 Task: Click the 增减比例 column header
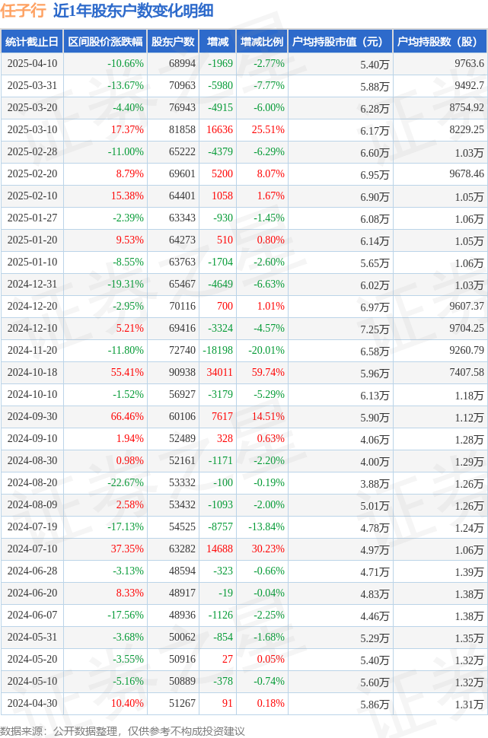click(x=262, y=41)
